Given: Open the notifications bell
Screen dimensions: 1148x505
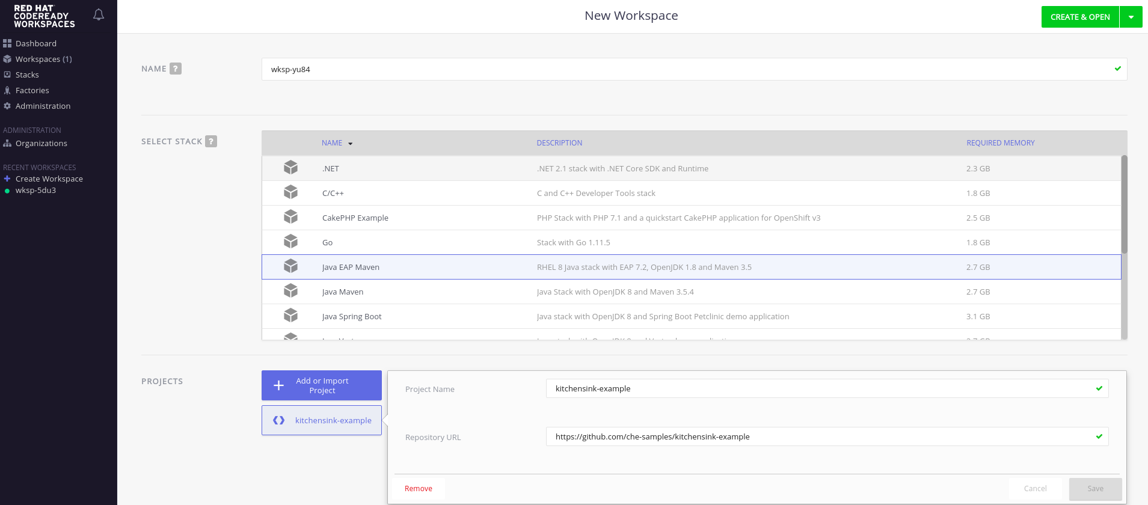Looking at the screenshot, I should point(99,15).
